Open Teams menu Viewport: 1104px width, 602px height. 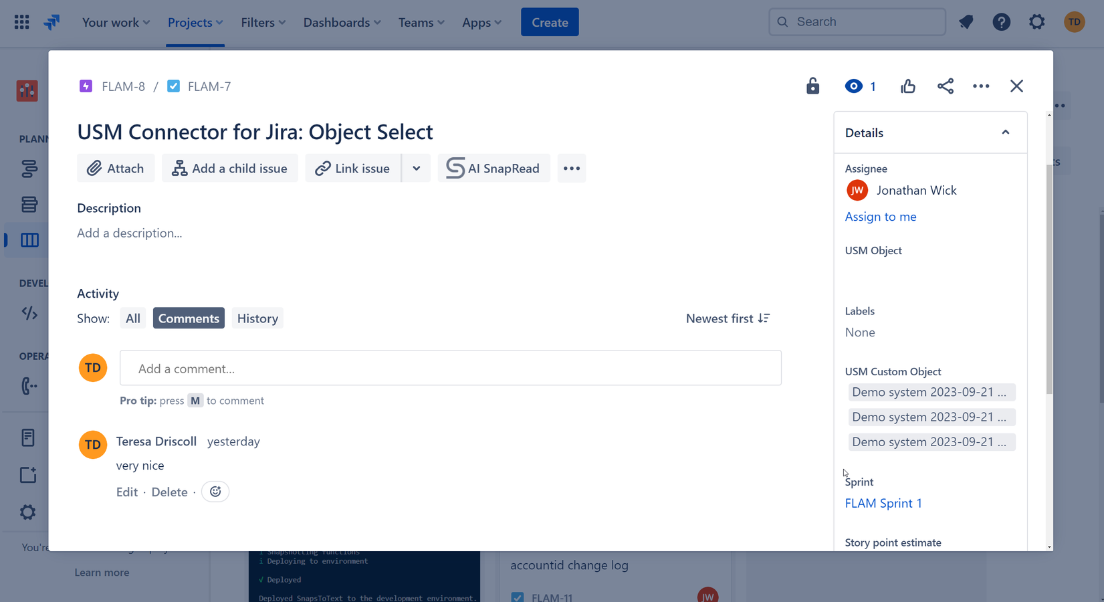421,22
